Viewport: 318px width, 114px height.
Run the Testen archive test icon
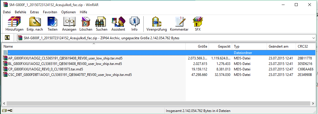coord(53,22)
